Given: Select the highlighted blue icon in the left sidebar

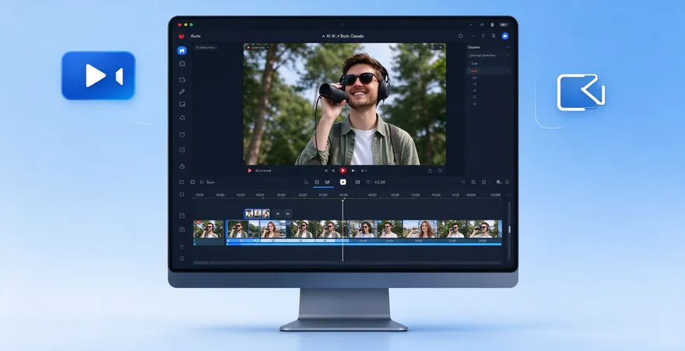Looking at the screenshot, I should [181, 50].
